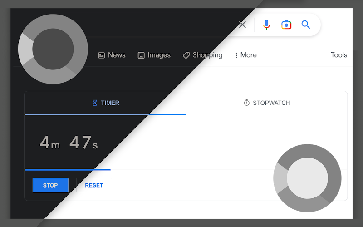
Task: Open Google Lens camera search
Action: [x=286, y=25]
